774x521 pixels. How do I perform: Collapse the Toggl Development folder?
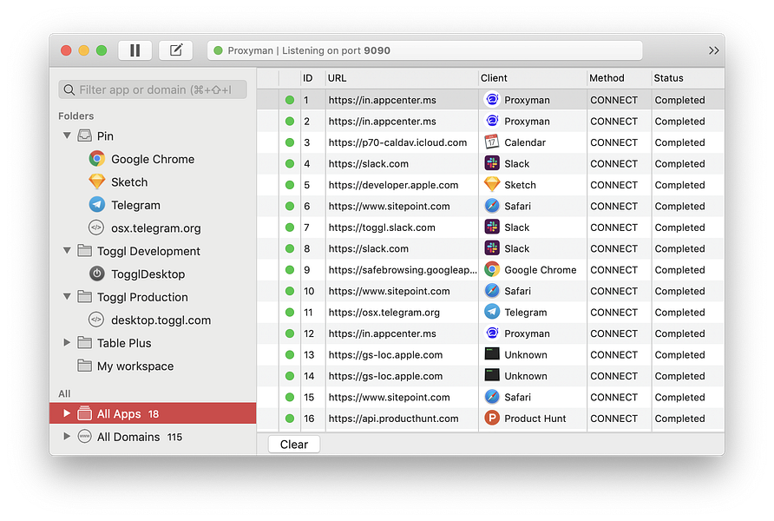click(67, 250)
